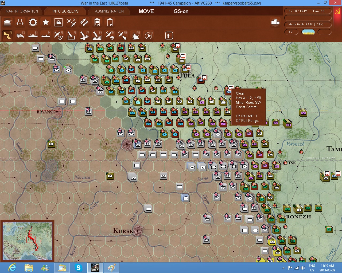
Task: Click the crossed aircraft air doctrine icon
Action: click(x=71, y=22)
